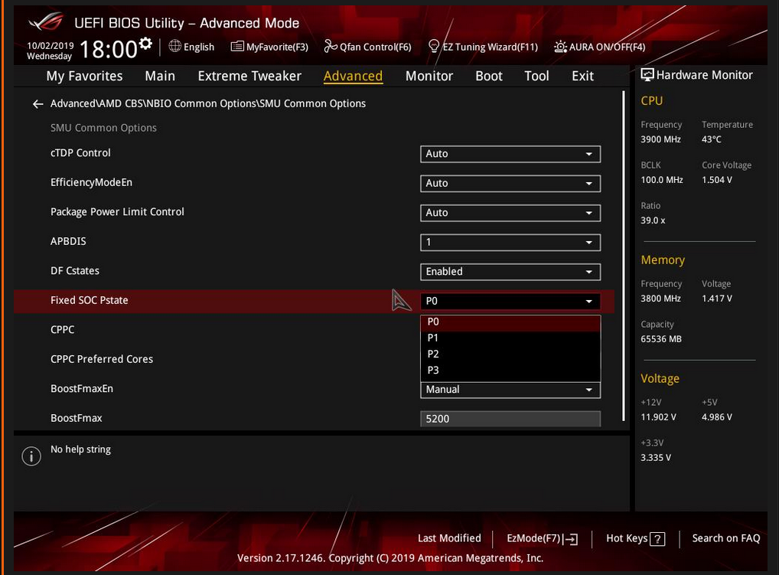The image size is (779, 575).
Task: Click the back arrow beside the breadcrumb path
Action: [37, 104]
